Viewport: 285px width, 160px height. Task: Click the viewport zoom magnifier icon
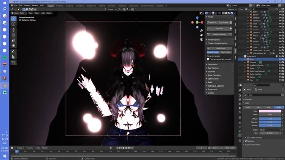coord(201,31)
